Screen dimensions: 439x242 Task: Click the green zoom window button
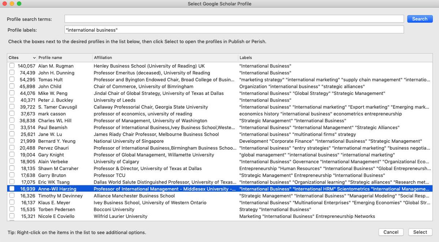19,4
